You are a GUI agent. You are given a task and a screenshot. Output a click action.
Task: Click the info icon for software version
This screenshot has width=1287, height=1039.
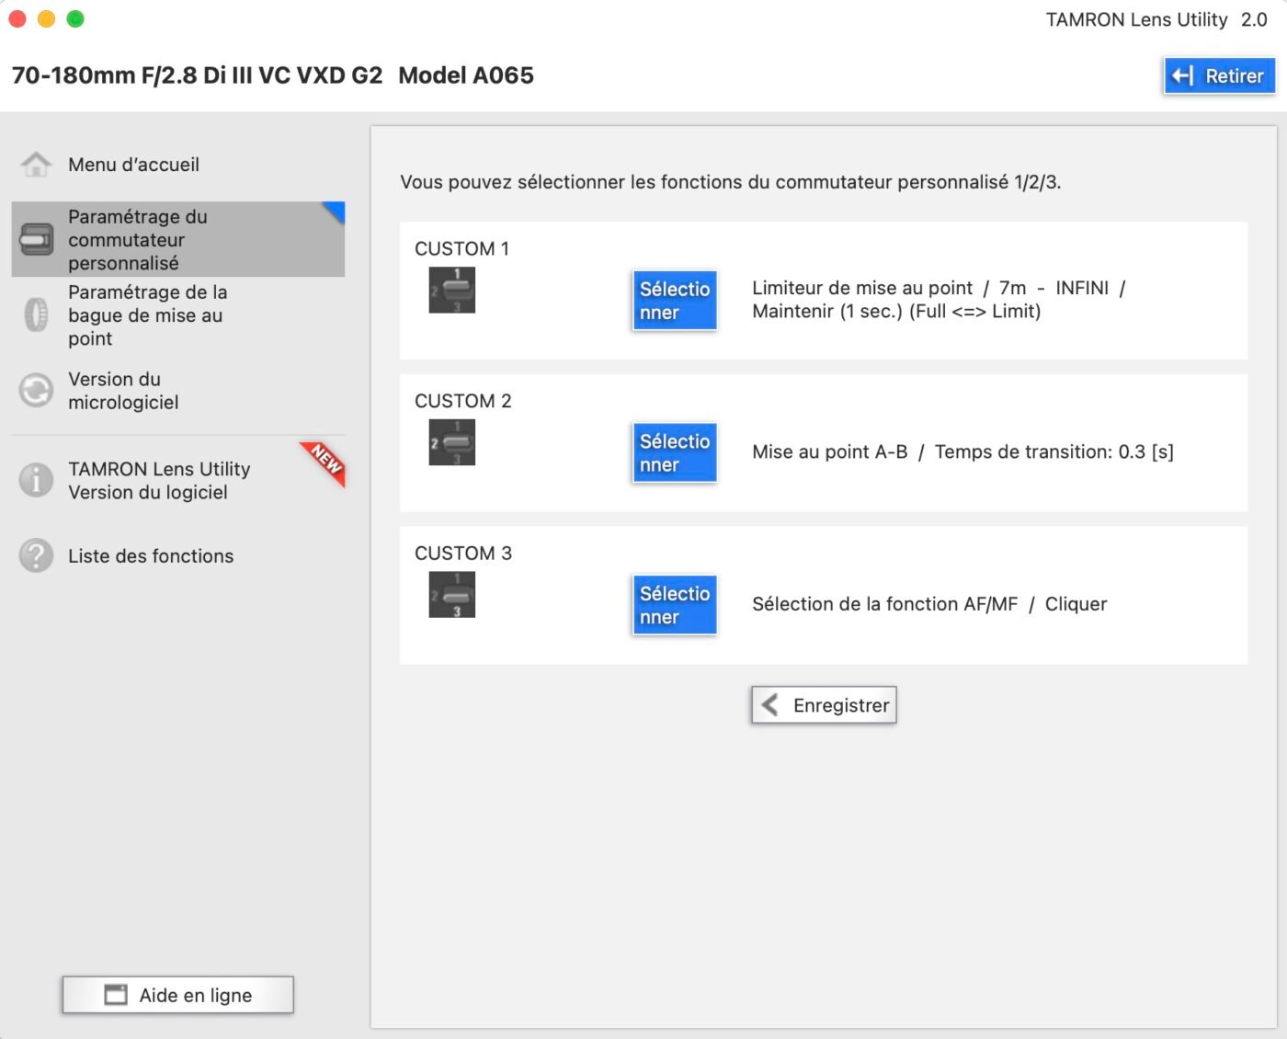point(36,480)
